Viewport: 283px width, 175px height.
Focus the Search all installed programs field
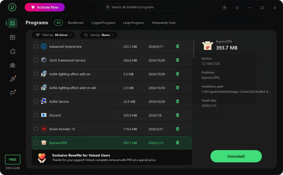tap(141, 7)
